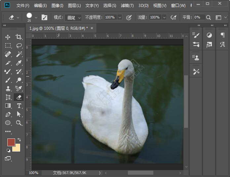The height and width of the screenshot is (177, 230).
Task: Open the 图层(L) menu
Action: pyautogui.click(x=74, y=6)
